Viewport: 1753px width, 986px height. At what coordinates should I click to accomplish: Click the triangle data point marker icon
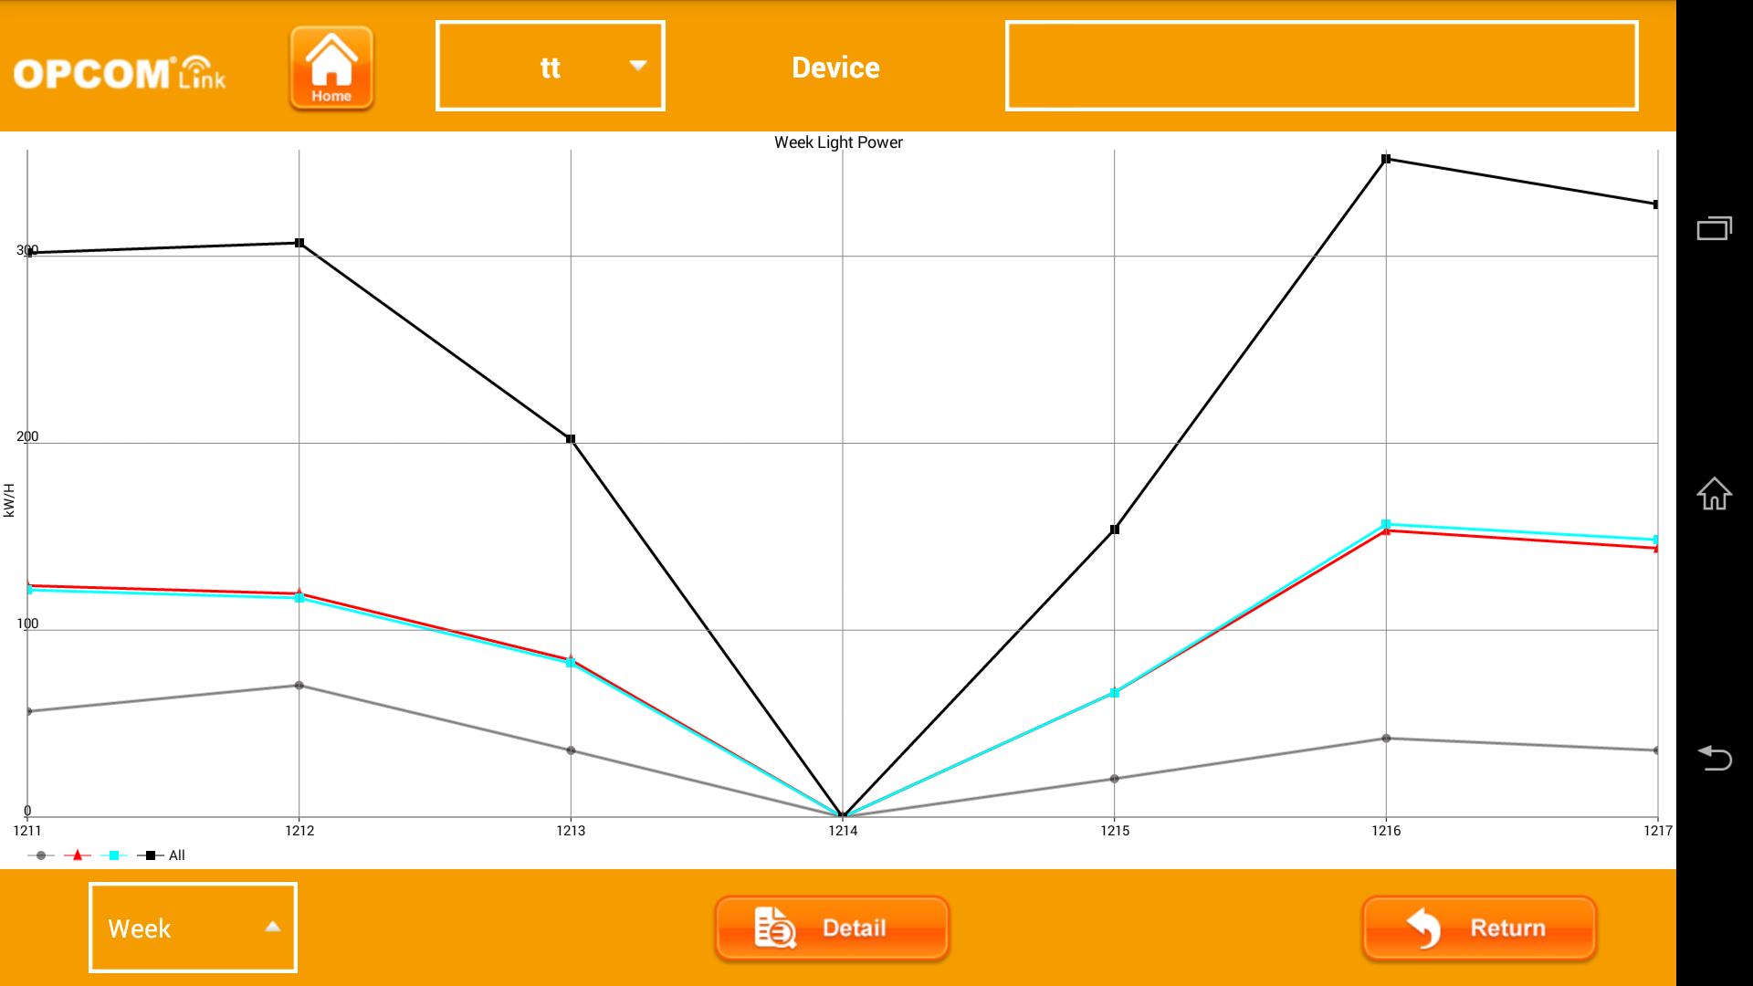tap(79, 855)
